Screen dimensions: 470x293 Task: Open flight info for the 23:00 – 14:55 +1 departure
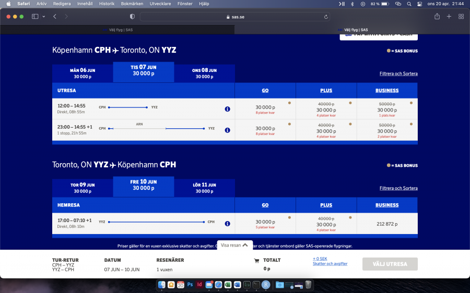tap(228, 130)
